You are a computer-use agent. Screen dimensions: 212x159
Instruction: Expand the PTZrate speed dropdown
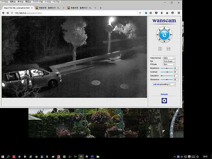coord(169,65)
